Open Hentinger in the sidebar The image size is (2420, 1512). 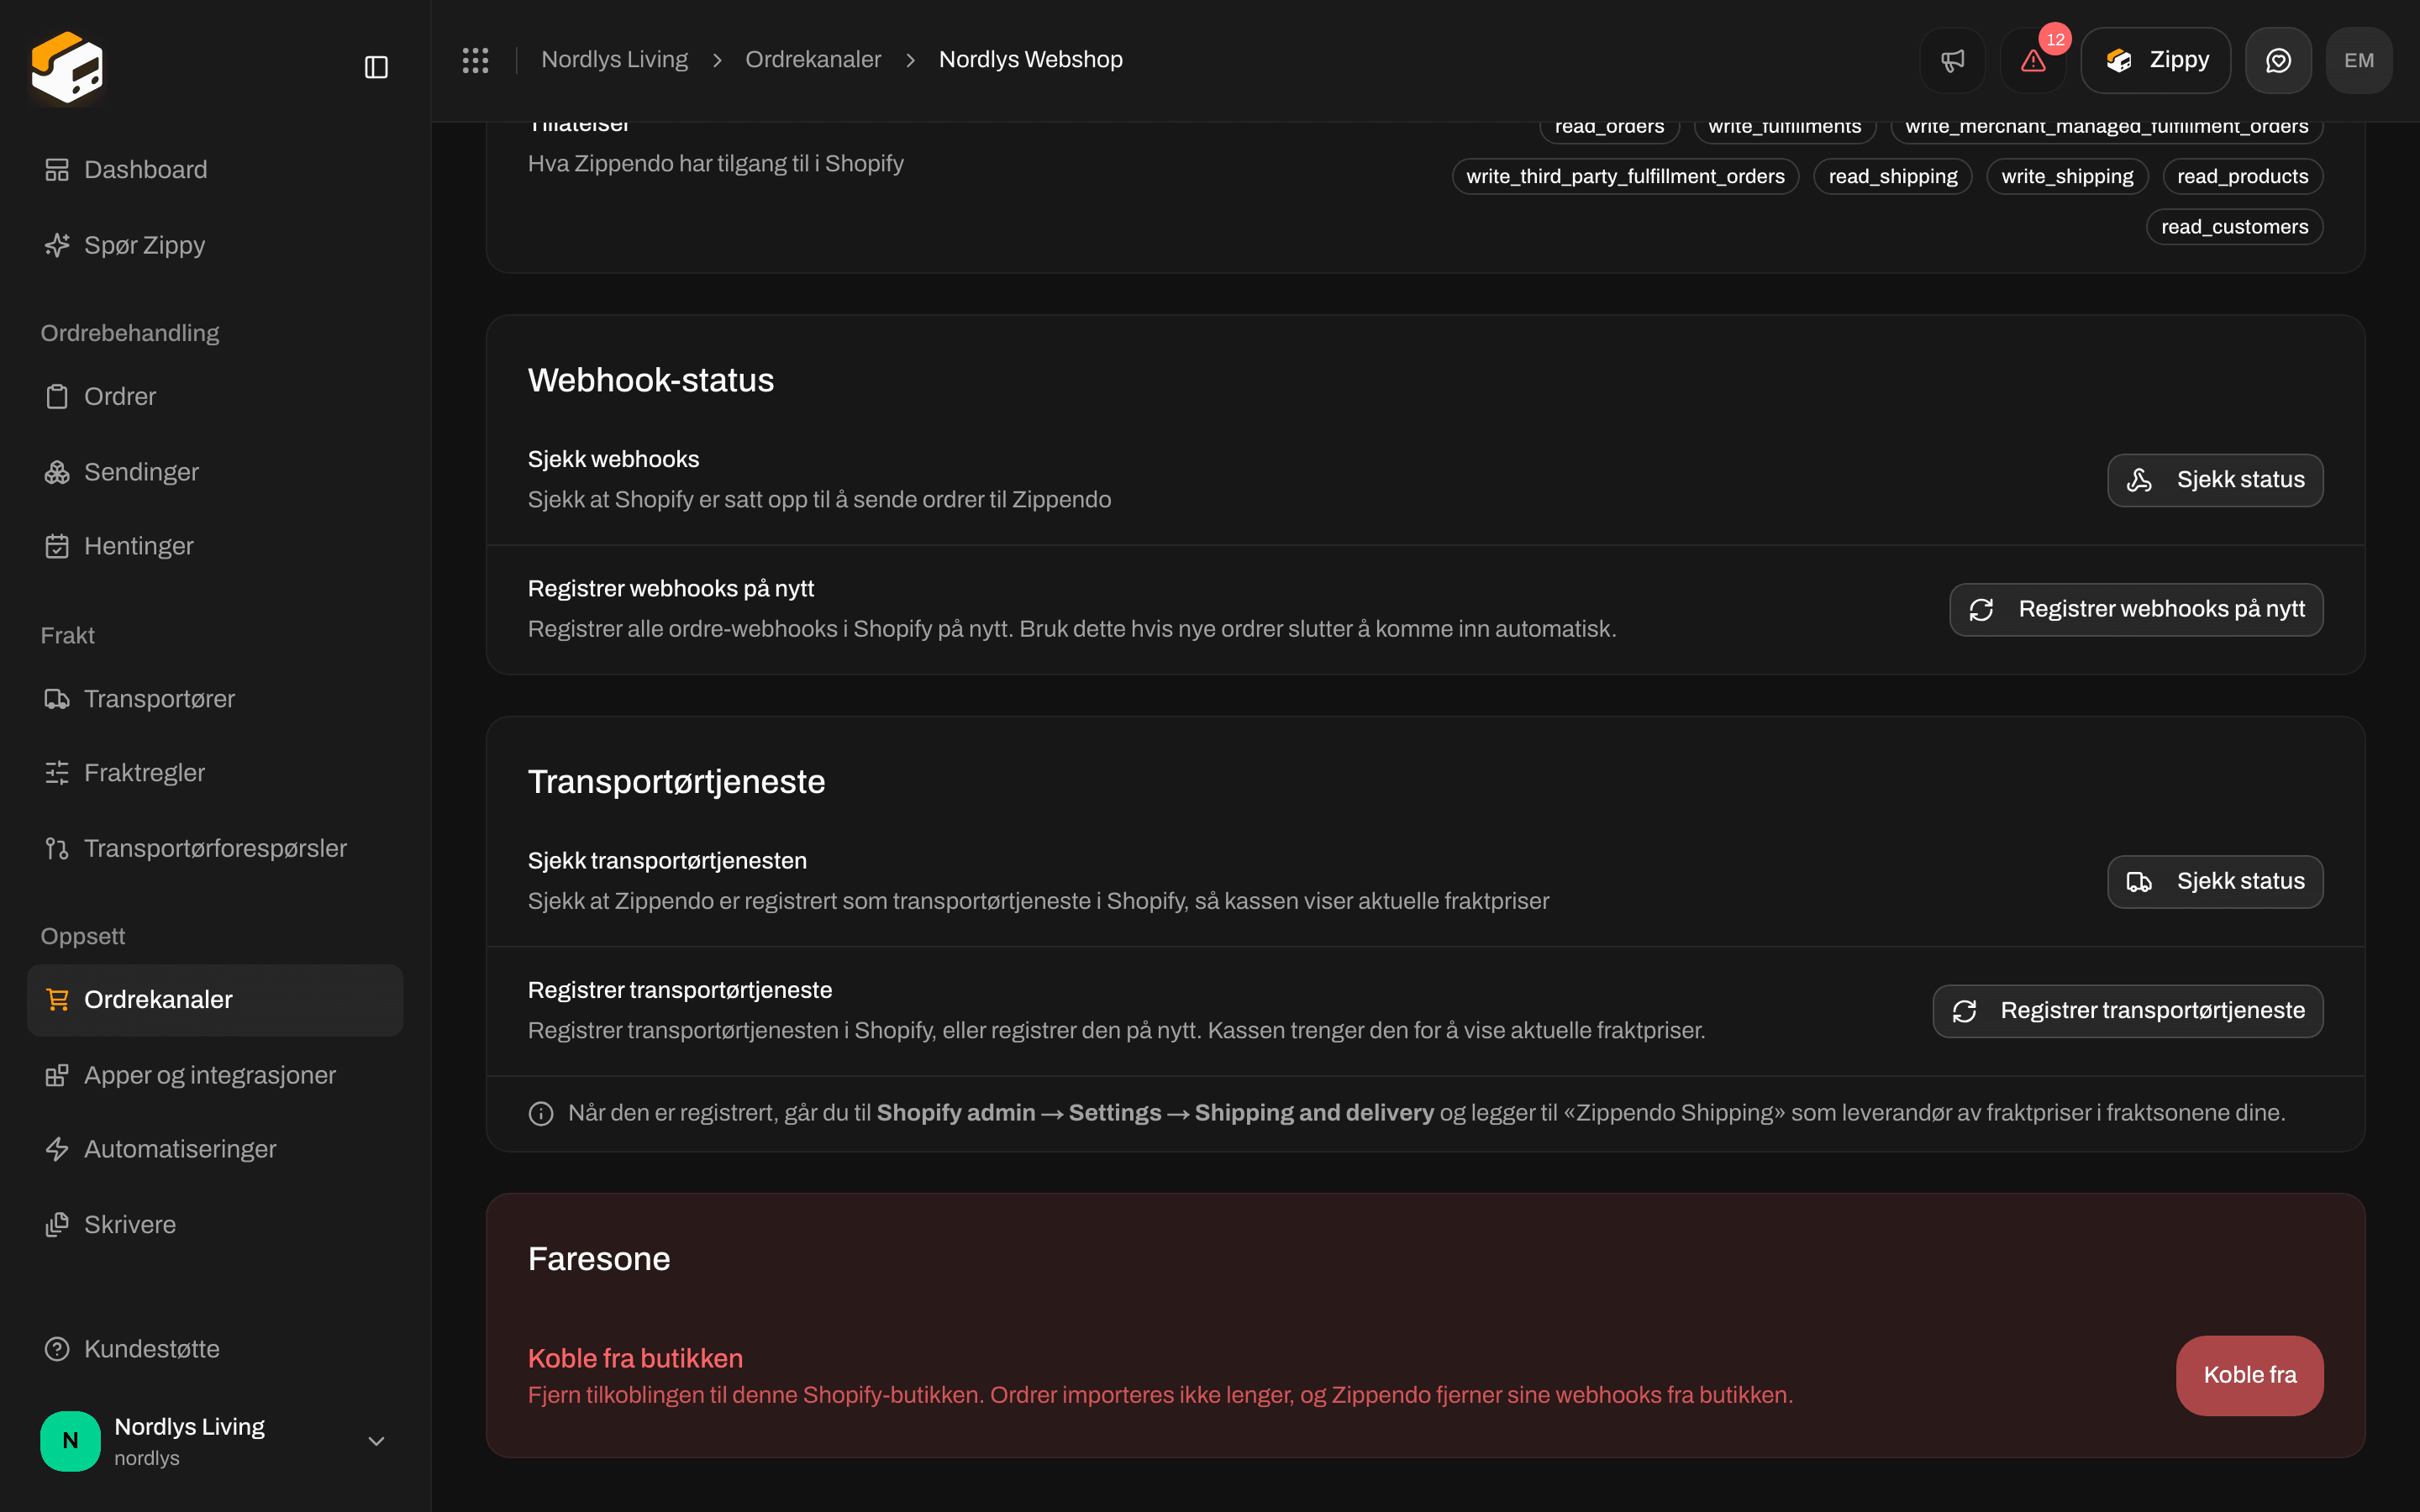(x=215, y=546)
